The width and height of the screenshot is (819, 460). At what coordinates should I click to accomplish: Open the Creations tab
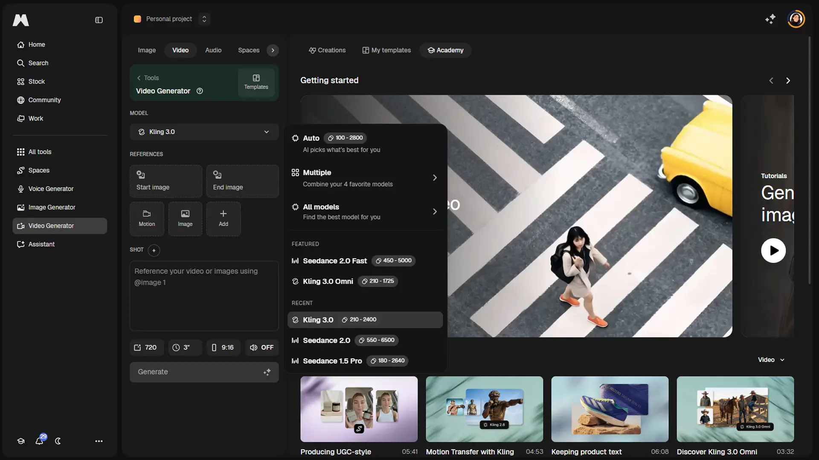pos(327,50)
